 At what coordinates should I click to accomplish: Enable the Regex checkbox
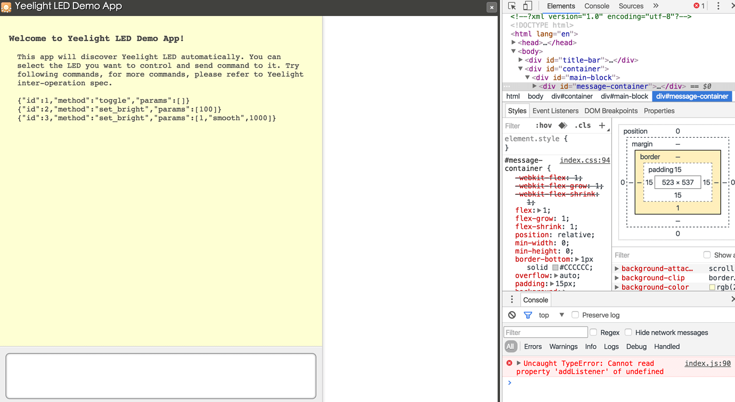coord(593,332)
